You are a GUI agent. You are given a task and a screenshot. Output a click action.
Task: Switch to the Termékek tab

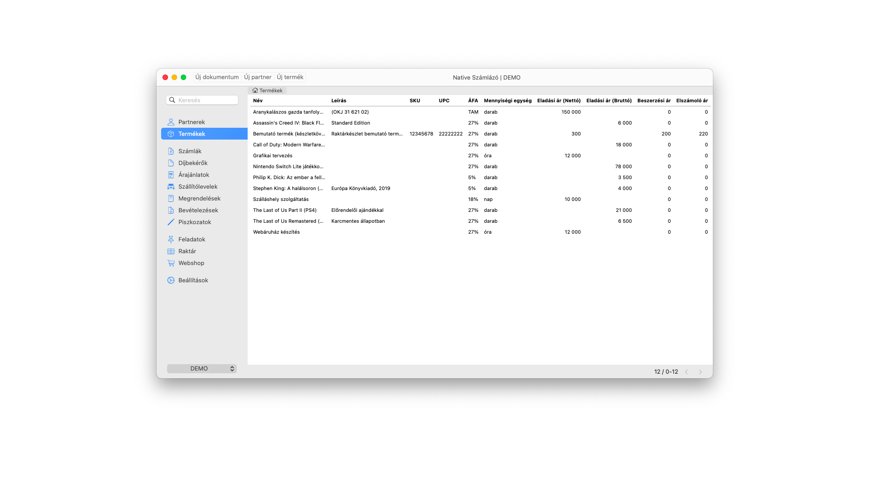click(x=268, y=90)
